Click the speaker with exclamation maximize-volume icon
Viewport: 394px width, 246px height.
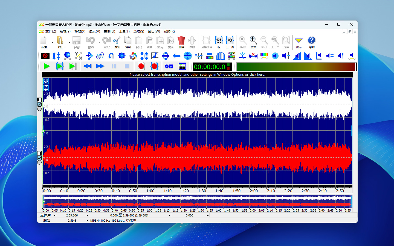pyautogui.click(x=341, y=56)
